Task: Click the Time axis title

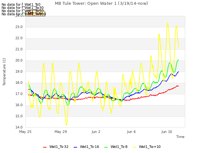Action: coord(180,137)
